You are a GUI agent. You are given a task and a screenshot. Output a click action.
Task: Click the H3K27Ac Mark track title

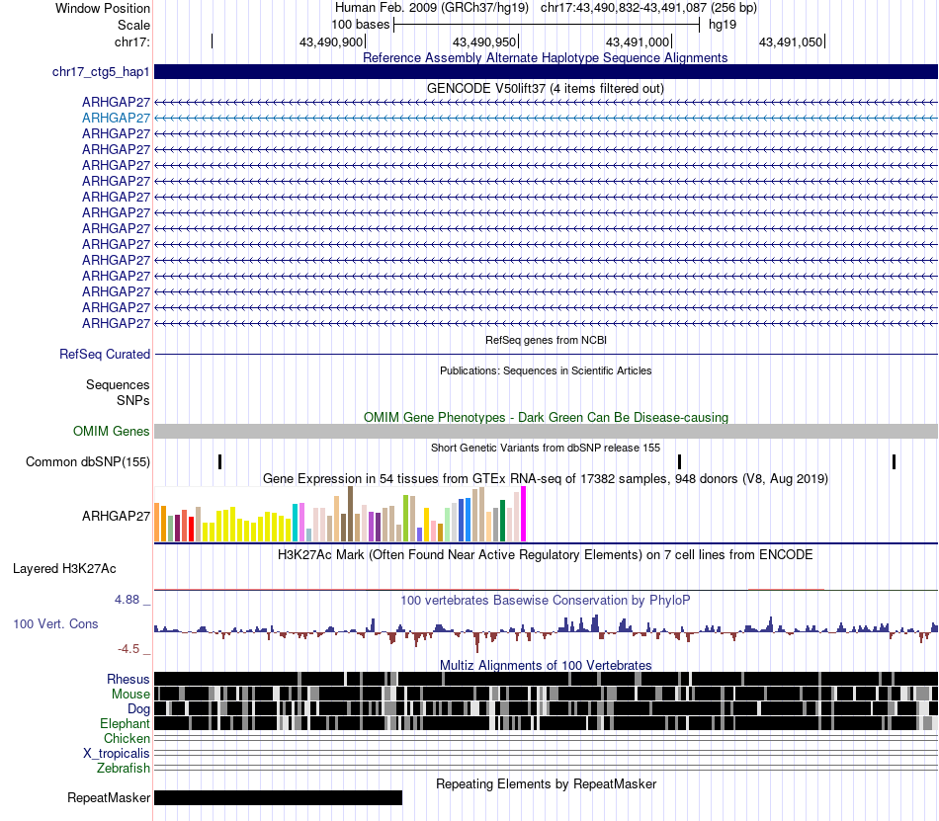coord(546,554)
